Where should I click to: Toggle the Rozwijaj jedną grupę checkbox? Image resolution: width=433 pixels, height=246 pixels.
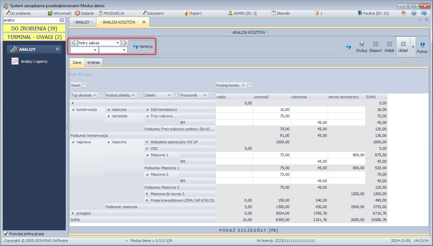[6, 234]
